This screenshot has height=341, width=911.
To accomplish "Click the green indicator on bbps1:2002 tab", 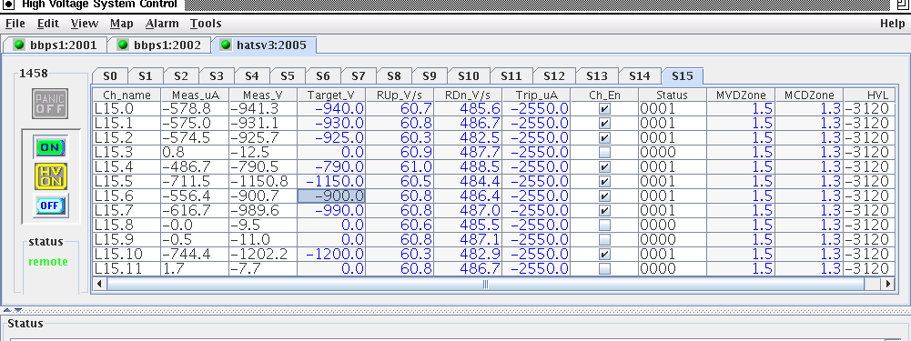I will [123, 45].
